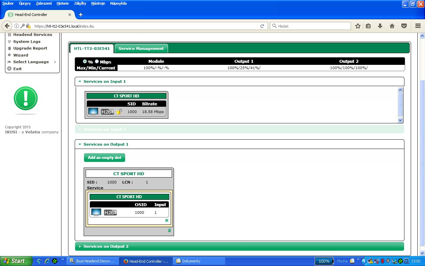Viewport: 425px width, 266px height.
Task: Click the Add an empty slot button
Action: pos(104,158)
